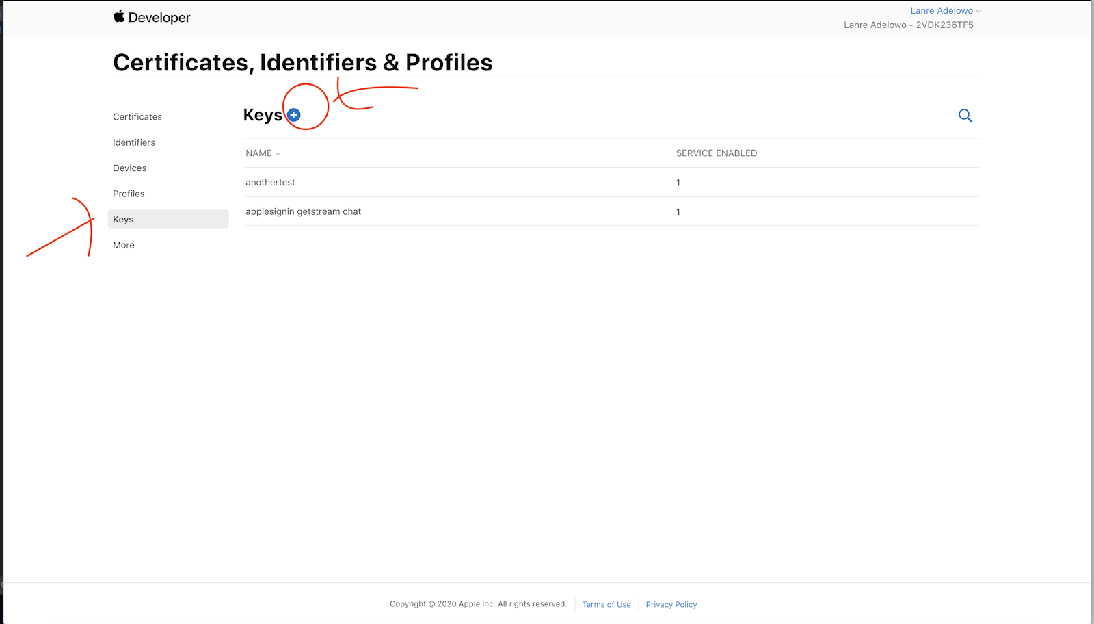Image resolution: width=1094 pixels, height=624 pixels.
Task: Select the Keys sidebar item
Action: click(x=123, y=219)
